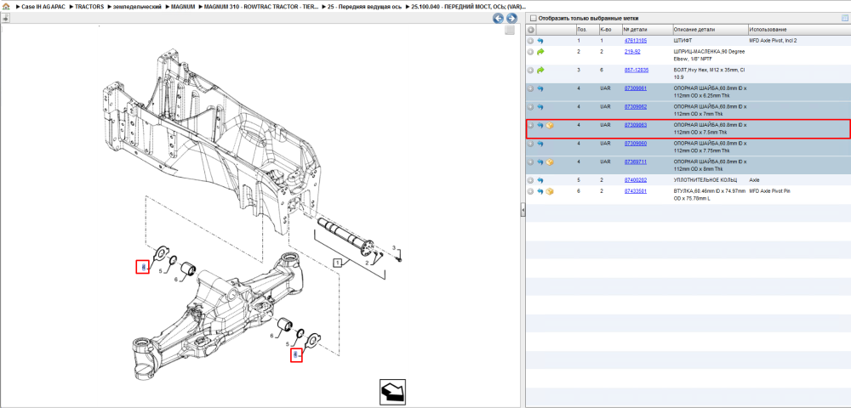Click blue arrow icon in row 47613105
Image resolution: width=851 pixels, height=408 pixels.
click(x=540, y=41)
